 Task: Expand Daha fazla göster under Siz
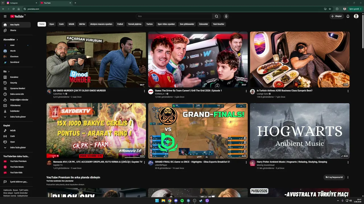click(16, 117)
